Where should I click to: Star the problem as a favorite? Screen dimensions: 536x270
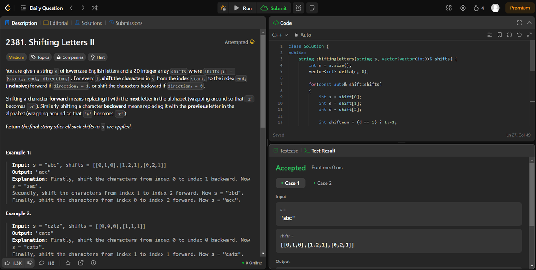(68, 263)
